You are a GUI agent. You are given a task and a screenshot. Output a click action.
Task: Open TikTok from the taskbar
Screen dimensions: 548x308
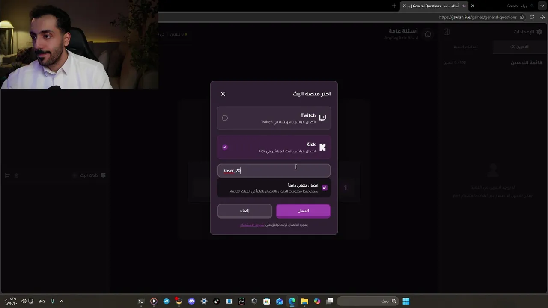click(x=216, y=301)
